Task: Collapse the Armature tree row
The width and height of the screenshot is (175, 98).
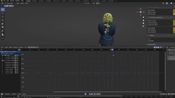Action: [x=1, y=52]
